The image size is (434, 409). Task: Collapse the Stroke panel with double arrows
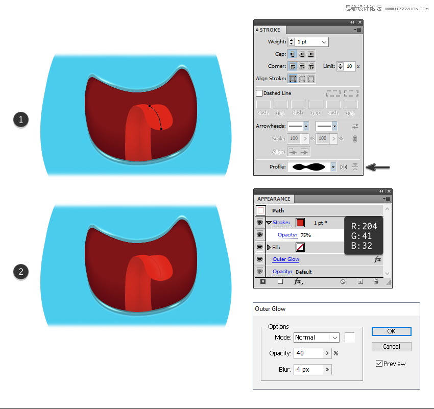[352, 22]
